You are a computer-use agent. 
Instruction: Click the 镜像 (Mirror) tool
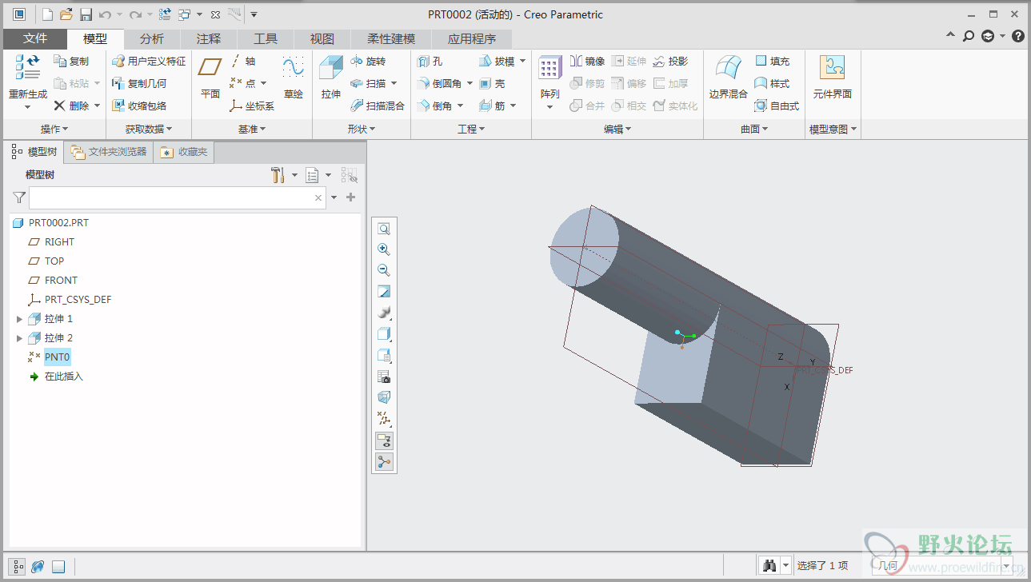click(587, 61)
